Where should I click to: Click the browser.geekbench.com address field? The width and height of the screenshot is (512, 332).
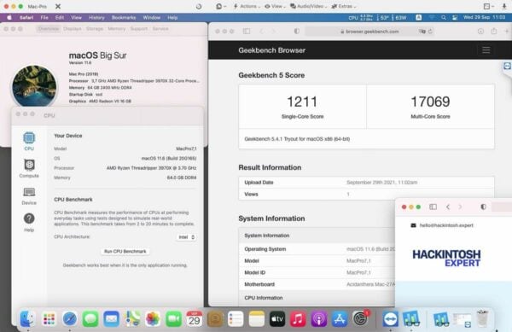[x=369, y=32]
